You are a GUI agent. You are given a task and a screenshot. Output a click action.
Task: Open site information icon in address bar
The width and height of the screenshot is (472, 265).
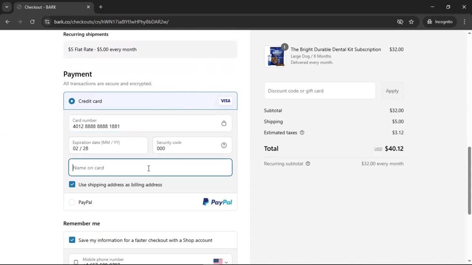(x=47, y=22)
